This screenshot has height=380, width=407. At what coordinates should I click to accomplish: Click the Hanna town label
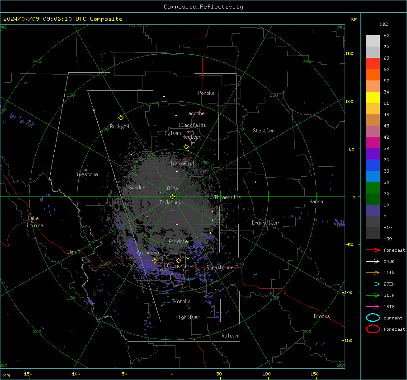pos(316,202)
